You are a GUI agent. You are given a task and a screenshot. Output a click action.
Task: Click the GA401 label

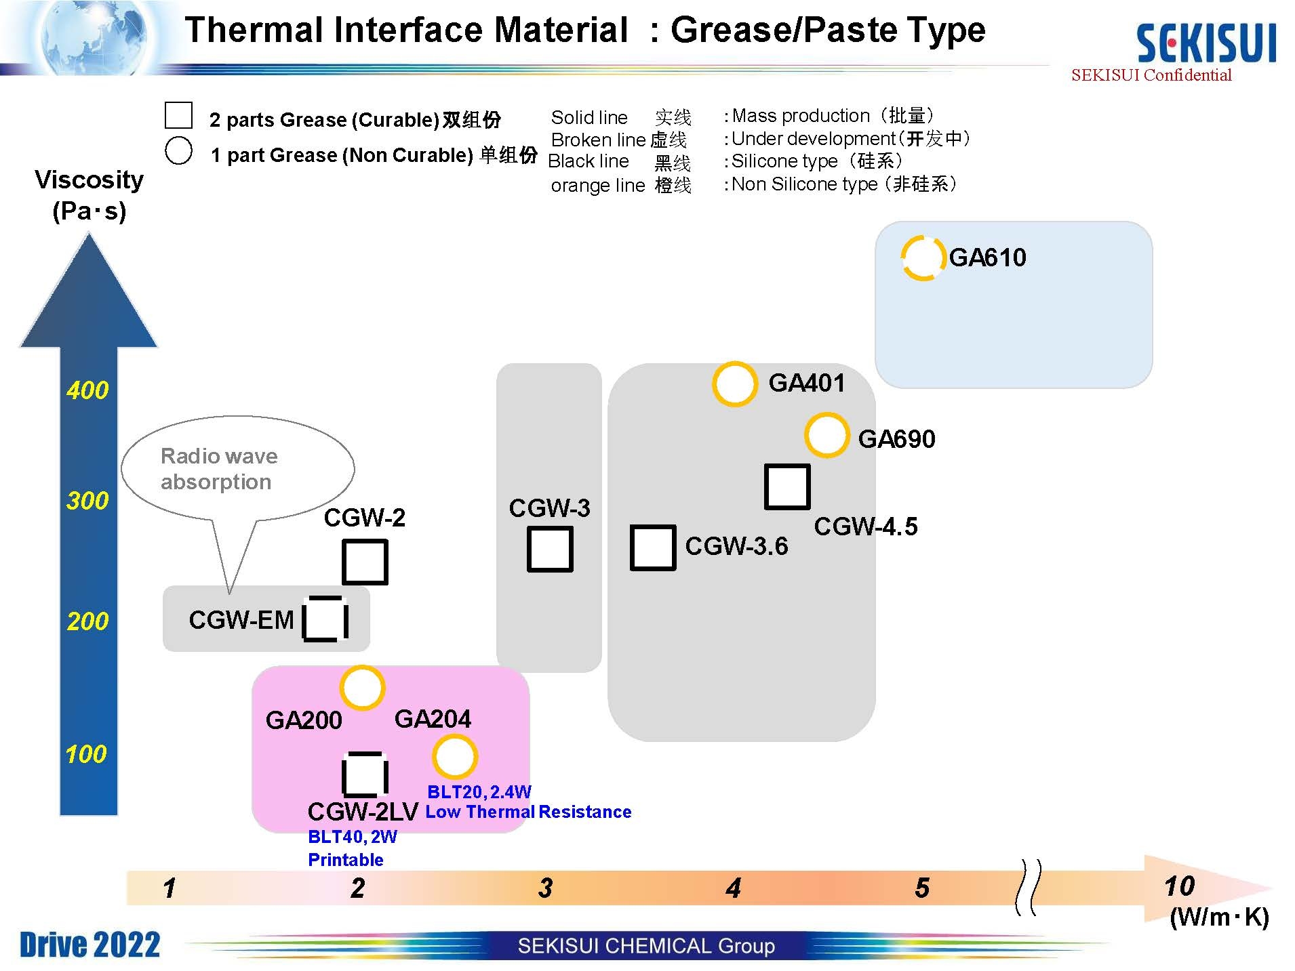807,384
